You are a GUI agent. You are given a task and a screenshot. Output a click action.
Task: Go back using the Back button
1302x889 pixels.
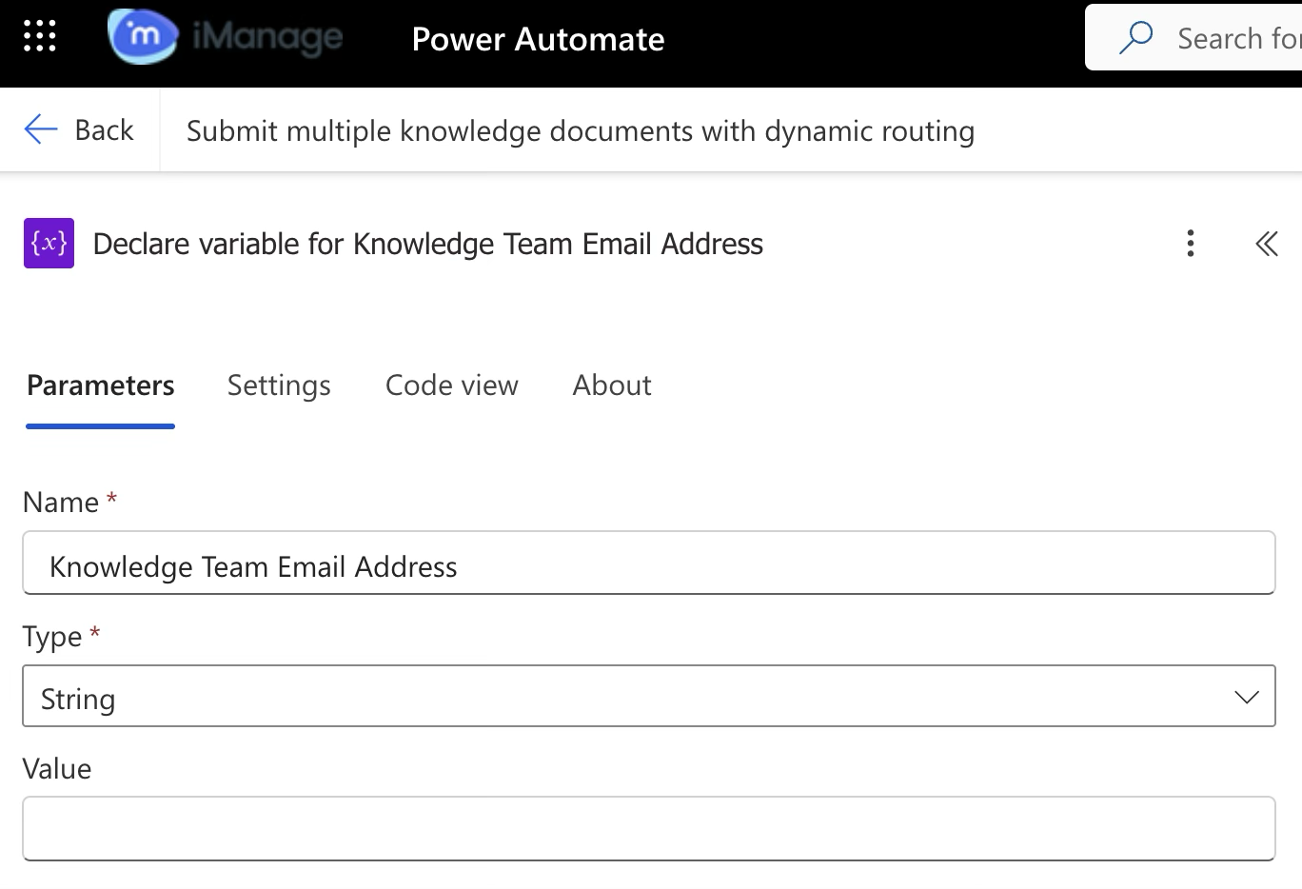pyautogui.click(x=79, y=129)
